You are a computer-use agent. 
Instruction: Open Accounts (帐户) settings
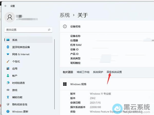15,76
